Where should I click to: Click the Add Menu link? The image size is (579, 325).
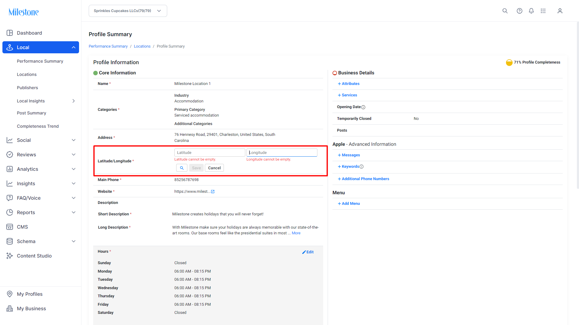click(x=349, y=204)
